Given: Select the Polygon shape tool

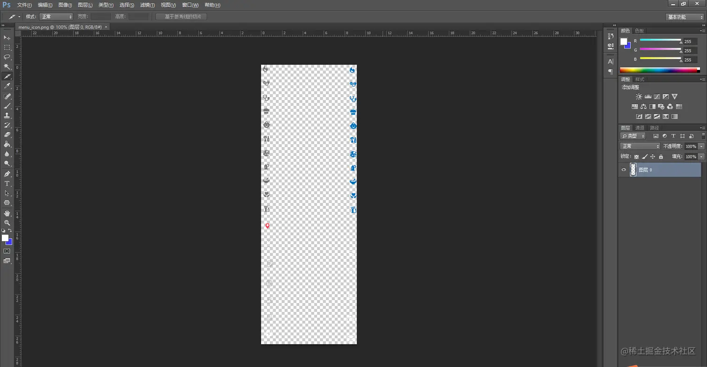Looking at the screenshot, I should coord(7,203).
